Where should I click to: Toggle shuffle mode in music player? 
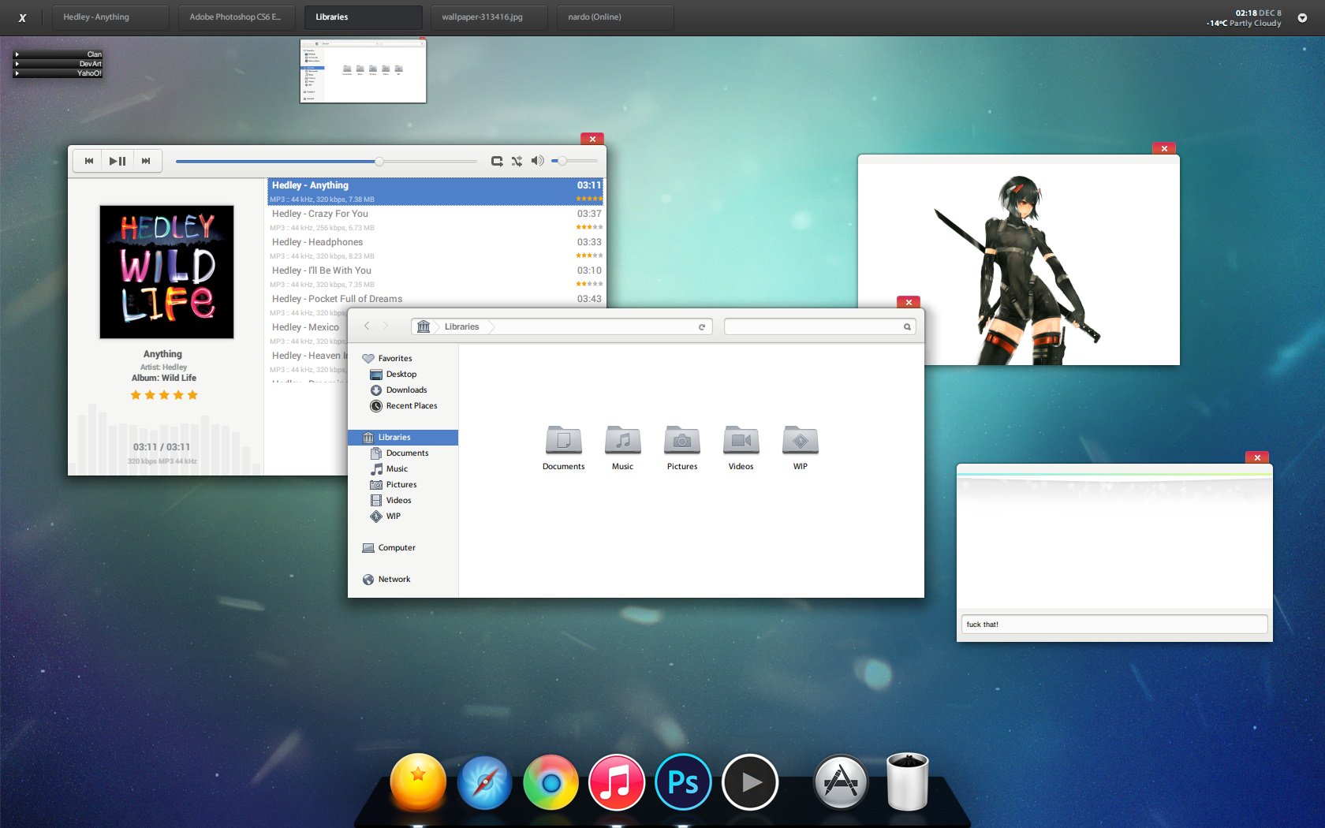[517, 161]
